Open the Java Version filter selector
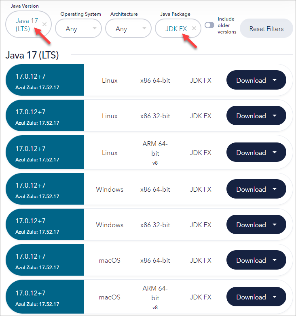Image resolution: width=296 pixels, height=316 pixels. (23, 24)
